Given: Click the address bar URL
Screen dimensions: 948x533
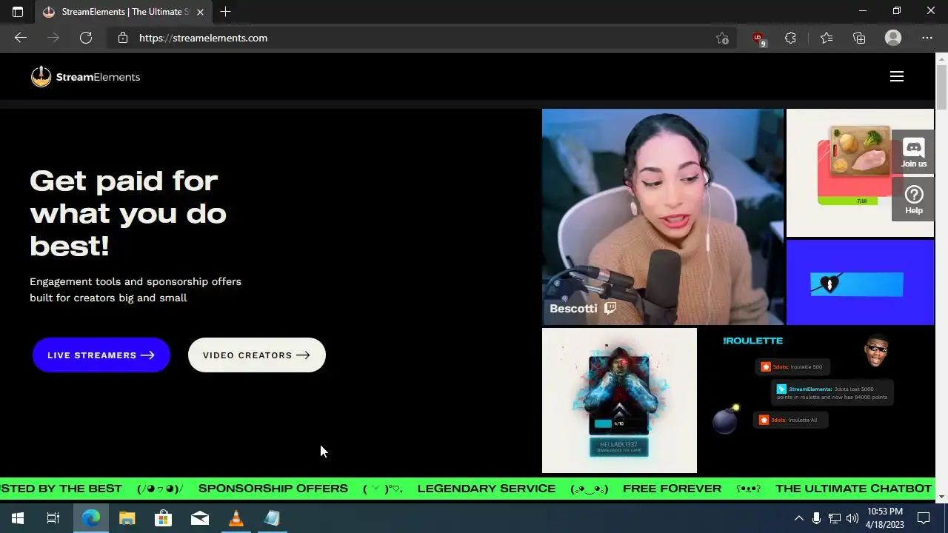Looking at the screenshot, I should click(x=204, y=38).
